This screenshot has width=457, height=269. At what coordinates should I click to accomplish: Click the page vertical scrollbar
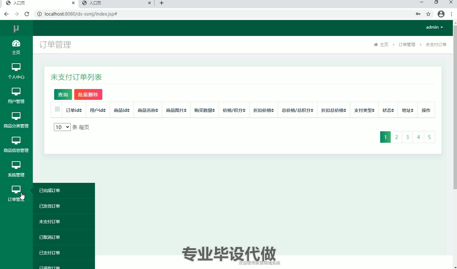(455, 107)
